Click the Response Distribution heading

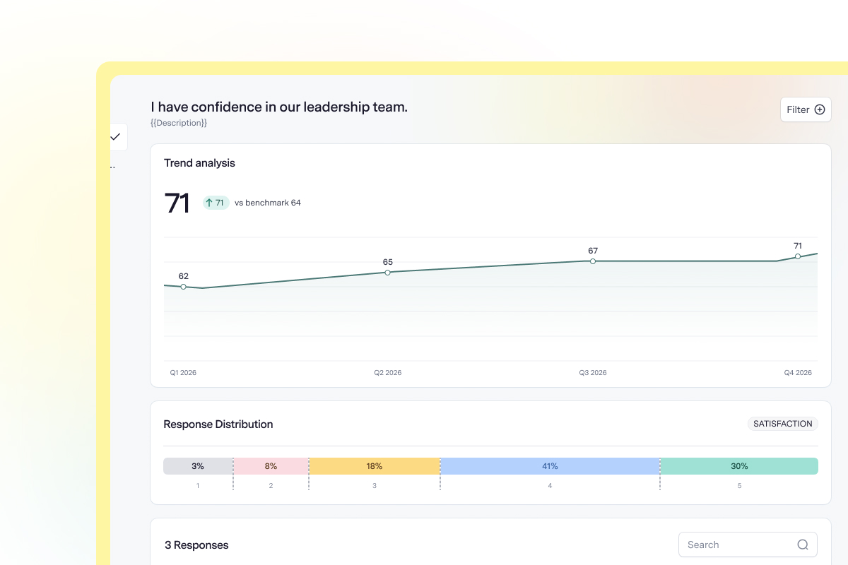218,424
